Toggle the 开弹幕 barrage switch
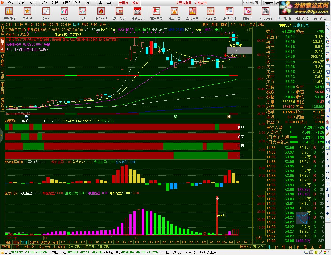This screenshot has width=331, height=255. pyautogui.click(x=6, y=247)
